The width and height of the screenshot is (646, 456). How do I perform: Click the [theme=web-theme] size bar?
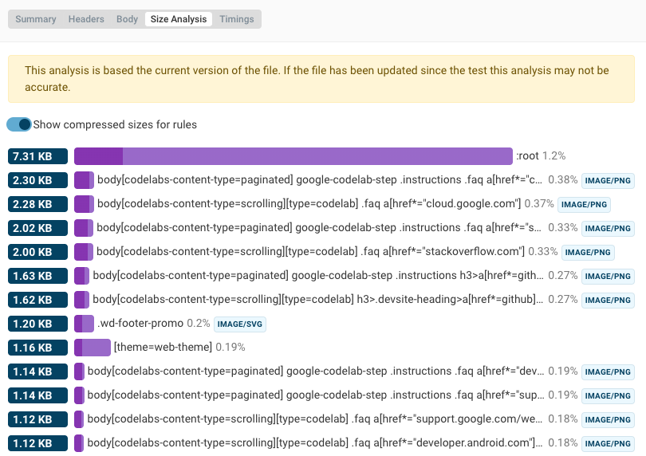tap(93, 348)
